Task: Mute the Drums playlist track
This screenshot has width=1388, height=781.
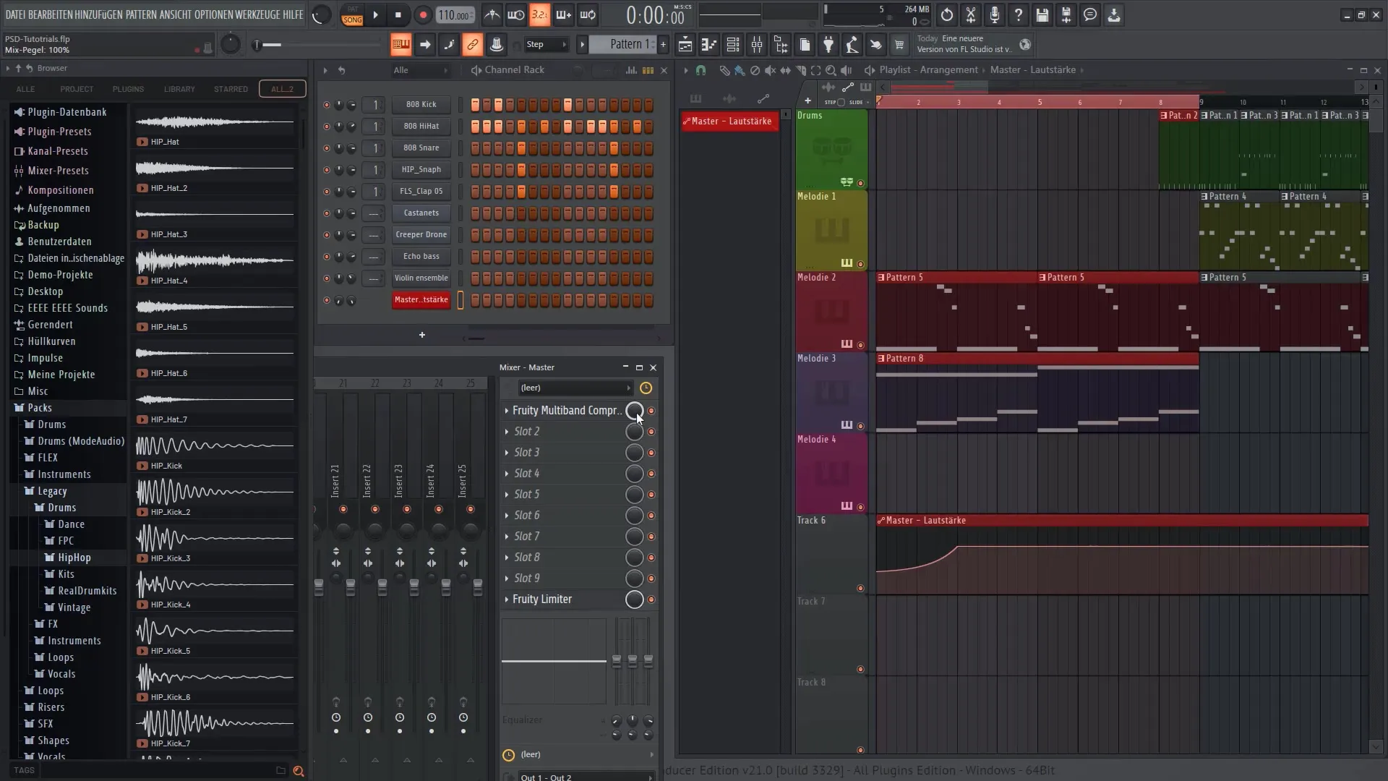Action: tap(860, 183)
